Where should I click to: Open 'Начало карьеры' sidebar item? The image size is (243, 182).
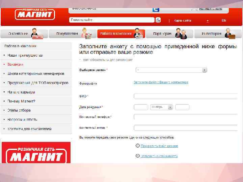[x=36, y=92]
